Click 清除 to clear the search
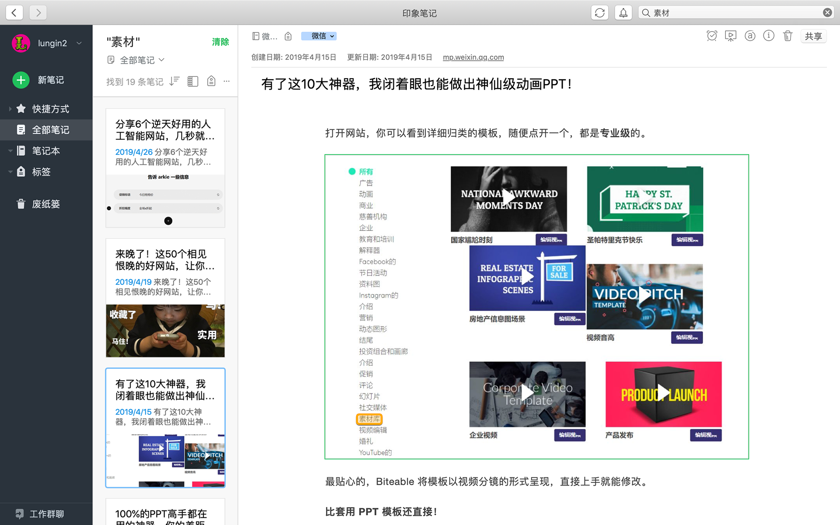Screen dimensions: 840x525 coord(220,42)
